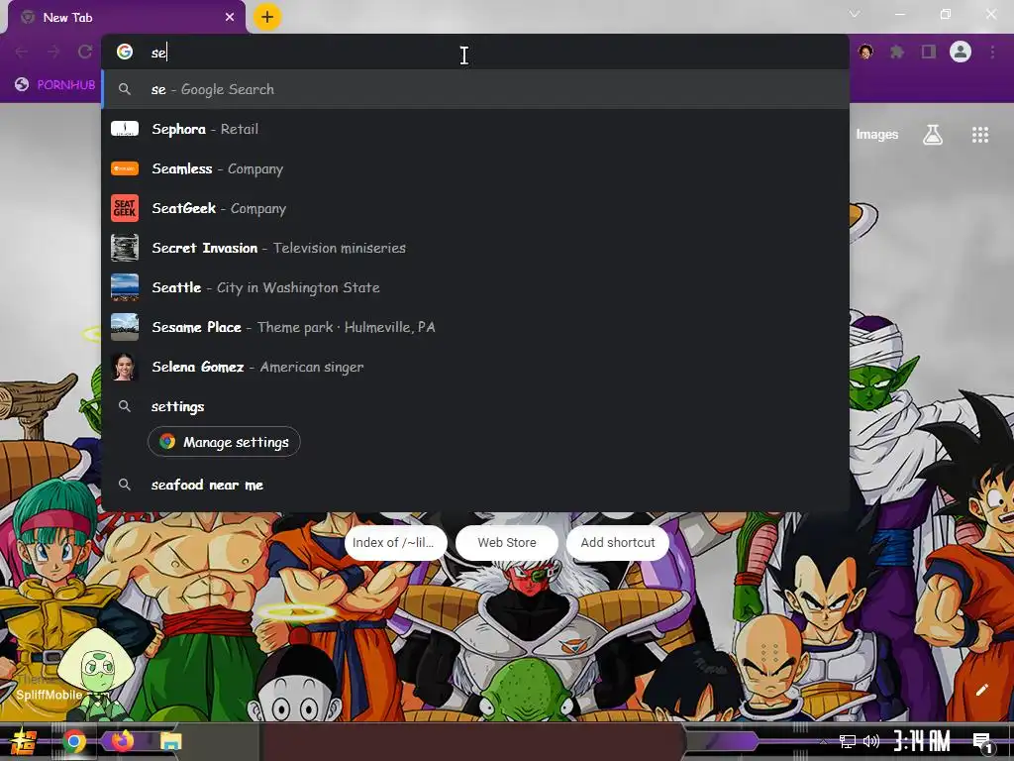Click the Sephora logo thumbnail
Image resolution: width=1014 pixels, height=761 pixels.
(125, 129)
